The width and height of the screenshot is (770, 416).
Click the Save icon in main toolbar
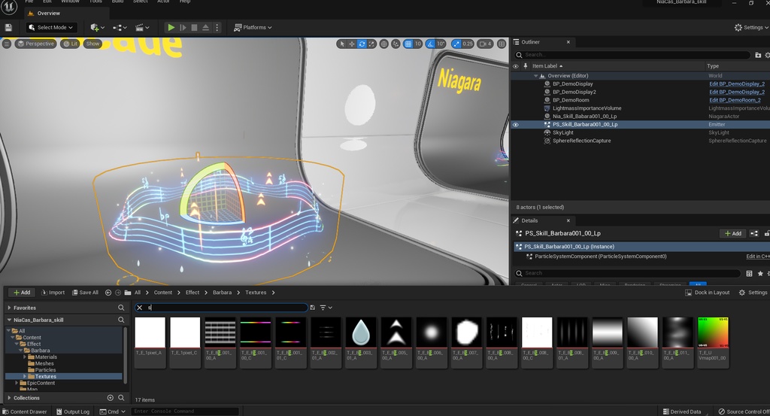click(x=8, y=28)
